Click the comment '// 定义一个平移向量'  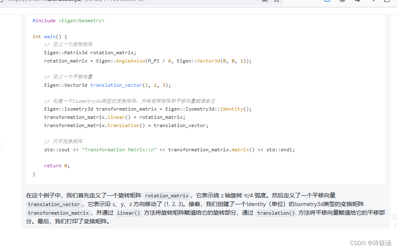(x=68, y=77)
